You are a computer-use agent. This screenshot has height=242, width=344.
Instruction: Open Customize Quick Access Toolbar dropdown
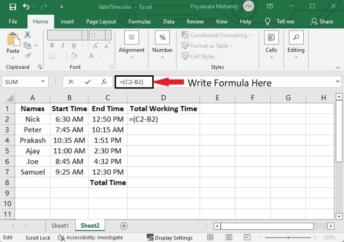click(61, 7)
